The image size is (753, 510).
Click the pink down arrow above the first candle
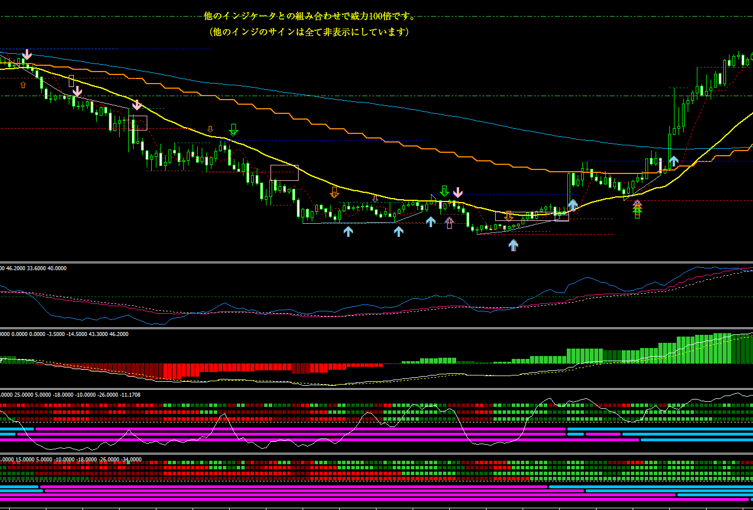[27, 55]
